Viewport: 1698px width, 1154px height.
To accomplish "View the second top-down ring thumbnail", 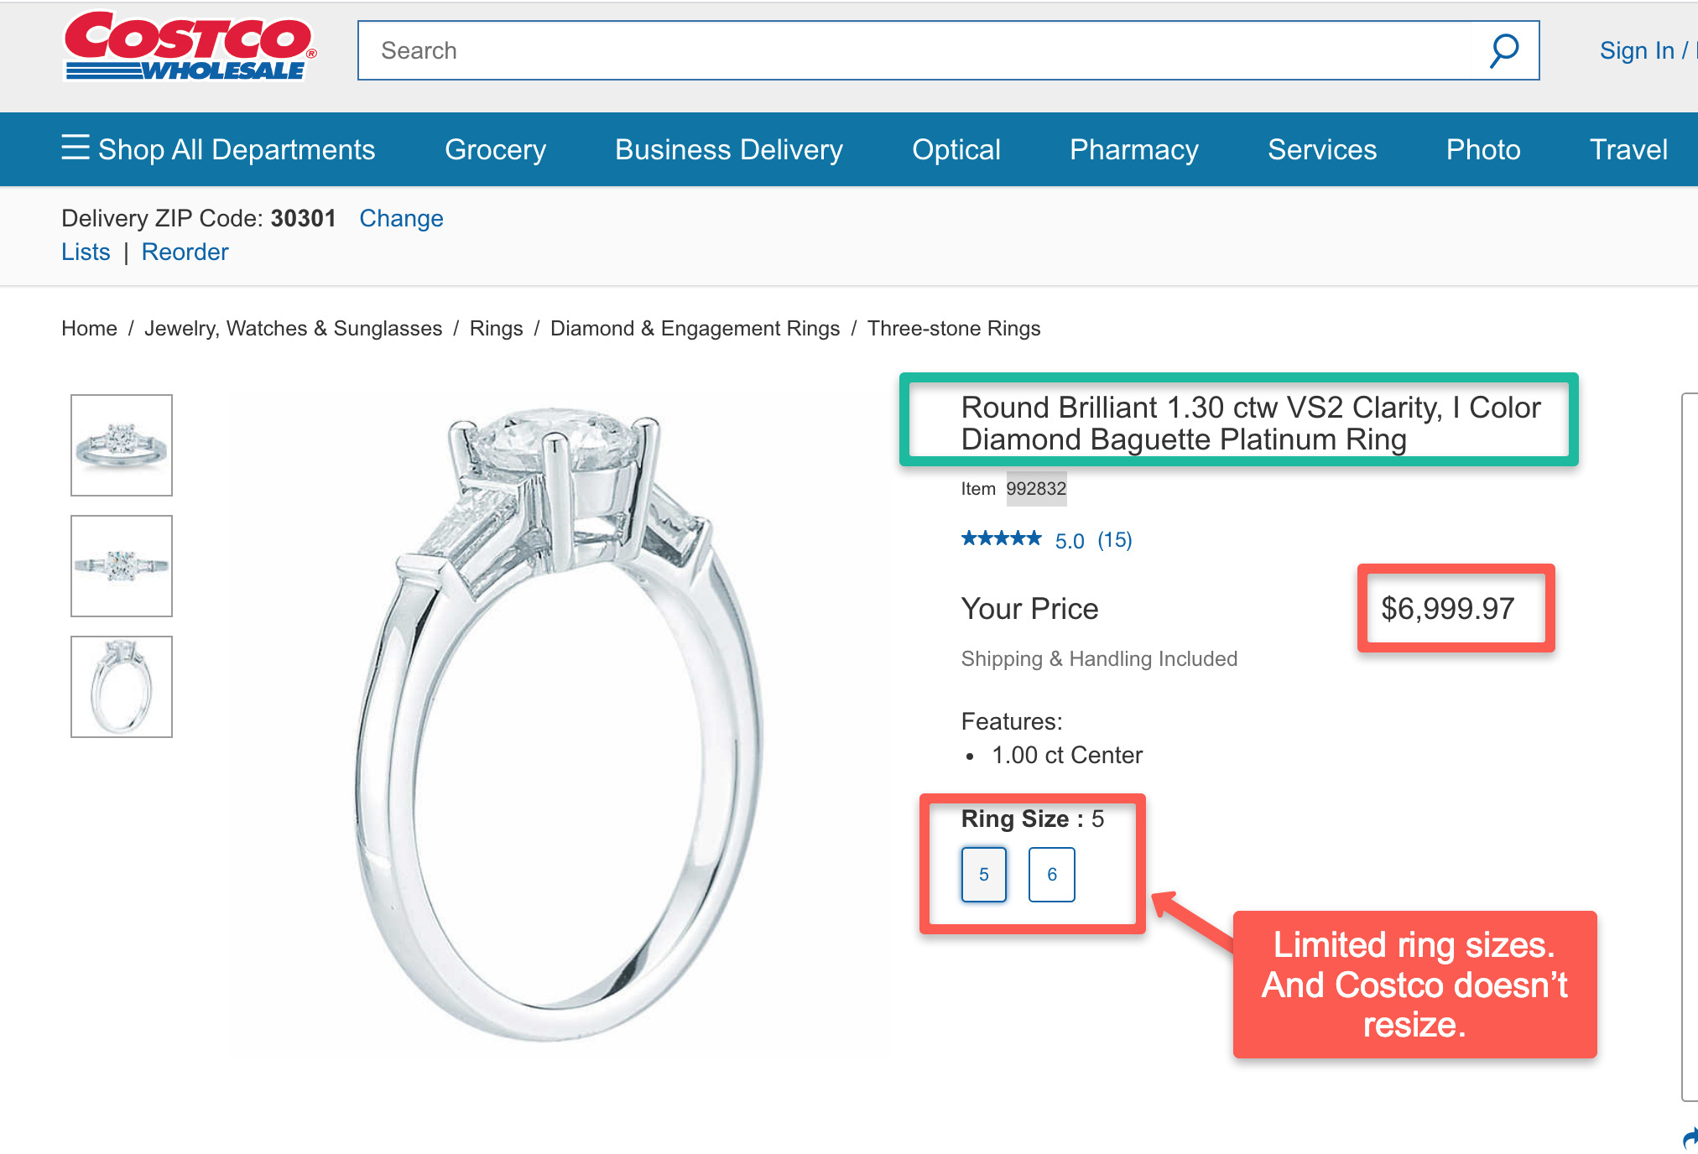I will pos(122,566).
